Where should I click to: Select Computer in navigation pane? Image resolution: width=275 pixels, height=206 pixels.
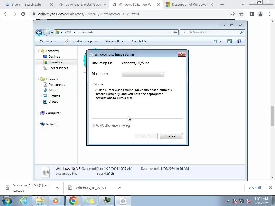click(53, 113)
